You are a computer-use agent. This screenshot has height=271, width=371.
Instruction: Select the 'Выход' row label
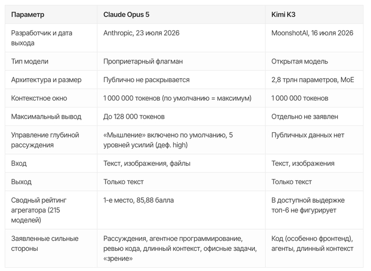(21, 182)
